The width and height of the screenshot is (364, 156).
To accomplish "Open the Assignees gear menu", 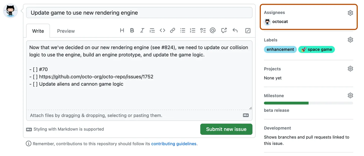I will 350,13.
